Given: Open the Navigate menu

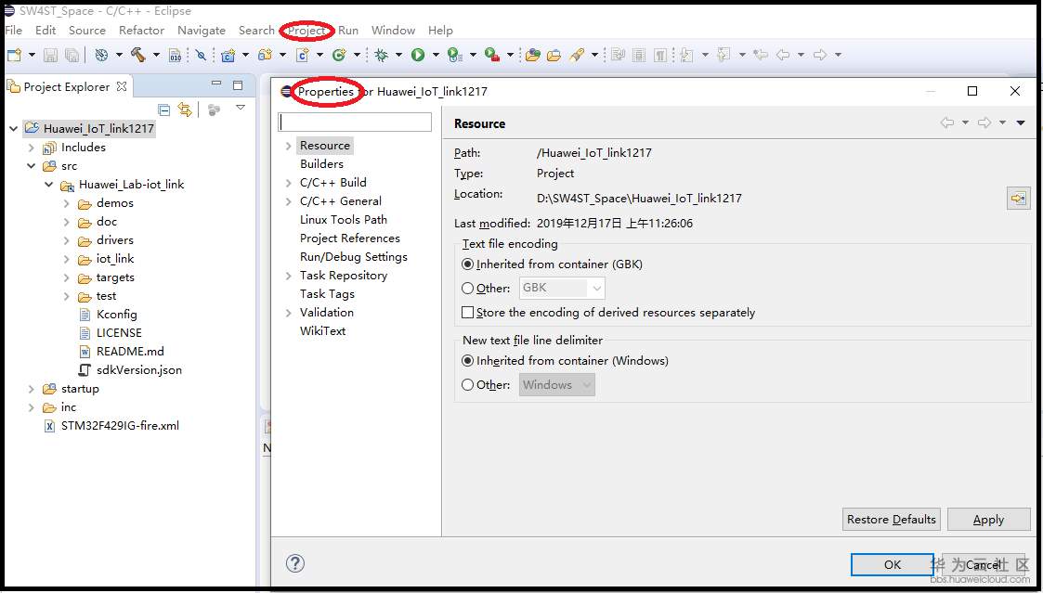Looking at the screenshot, I should (x=201, y=31).
